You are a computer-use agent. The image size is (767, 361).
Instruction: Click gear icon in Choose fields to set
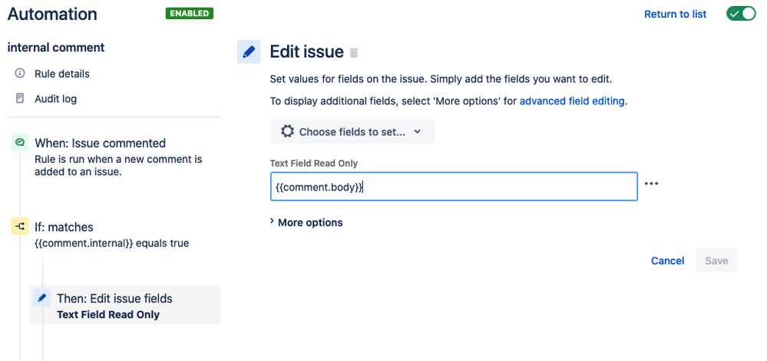[287, 131]
